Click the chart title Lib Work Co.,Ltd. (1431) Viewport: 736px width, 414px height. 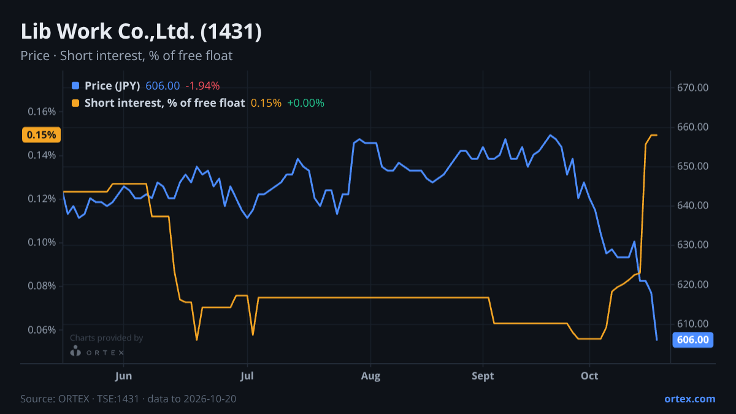coord(141,32)
